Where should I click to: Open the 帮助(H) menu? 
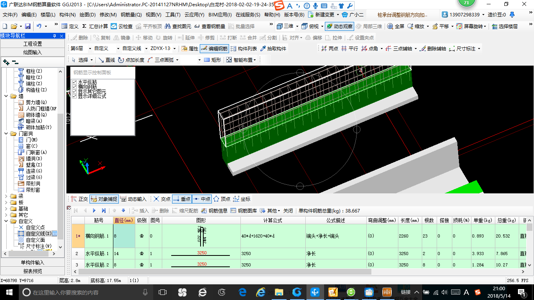272,15
